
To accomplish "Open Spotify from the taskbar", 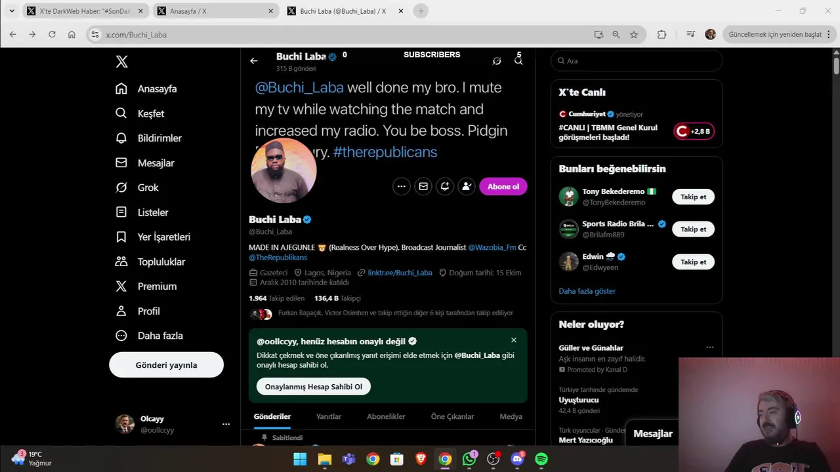I will pyautogui.click(x=541, y=459).
